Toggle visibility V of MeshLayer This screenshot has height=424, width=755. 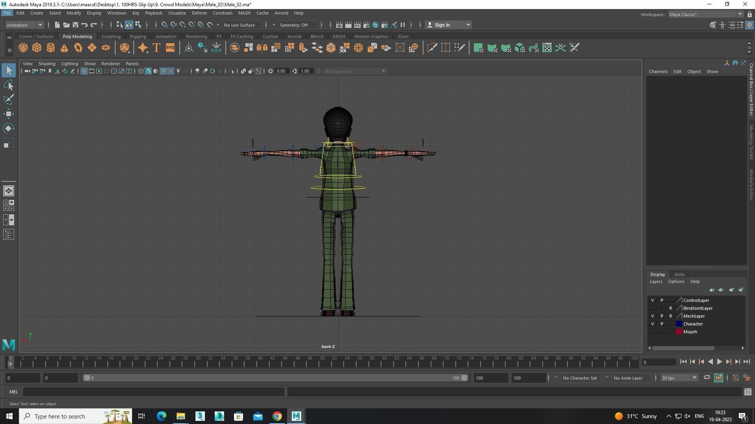[652, 316]
